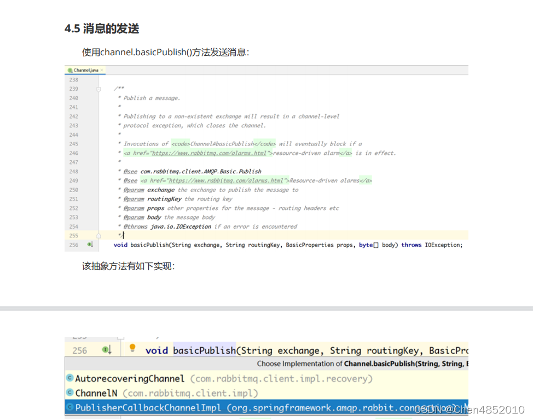
Task: Click the highlighted basicPublish method name in lower editor
Action: (x=204, y=351)
